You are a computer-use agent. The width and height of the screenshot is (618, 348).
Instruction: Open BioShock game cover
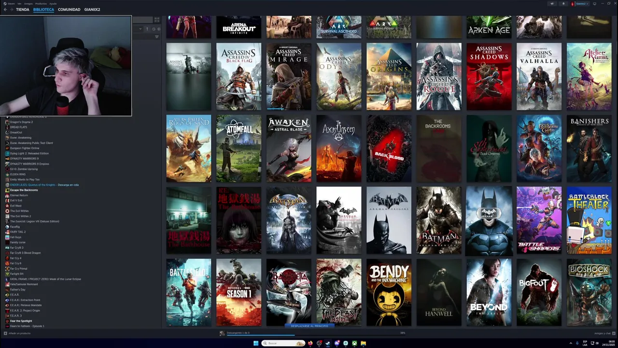coord(589,292)
